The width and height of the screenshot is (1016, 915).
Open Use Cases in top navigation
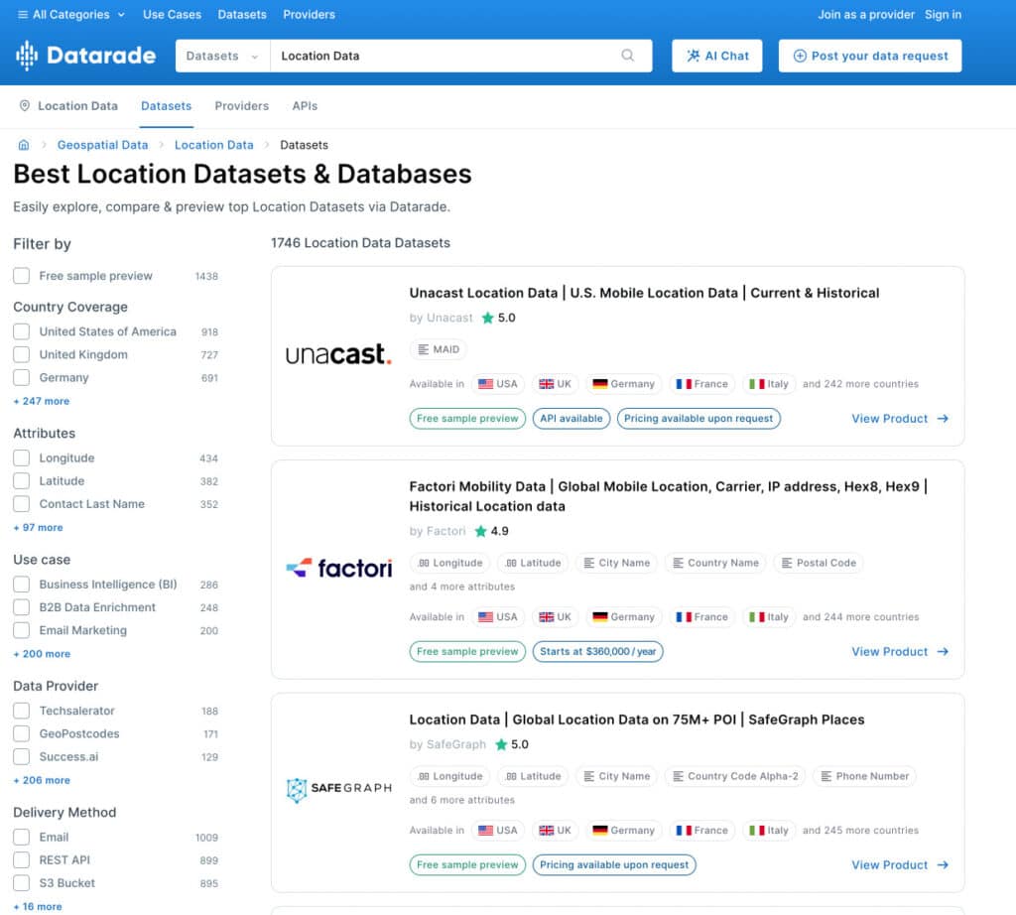172,14
